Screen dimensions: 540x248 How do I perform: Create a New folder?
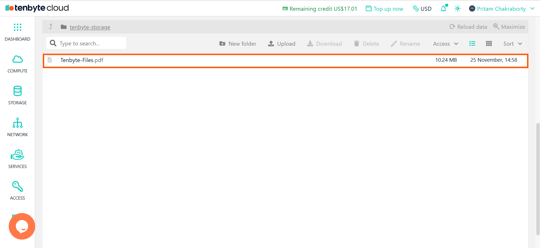click(x=238, y=44)
